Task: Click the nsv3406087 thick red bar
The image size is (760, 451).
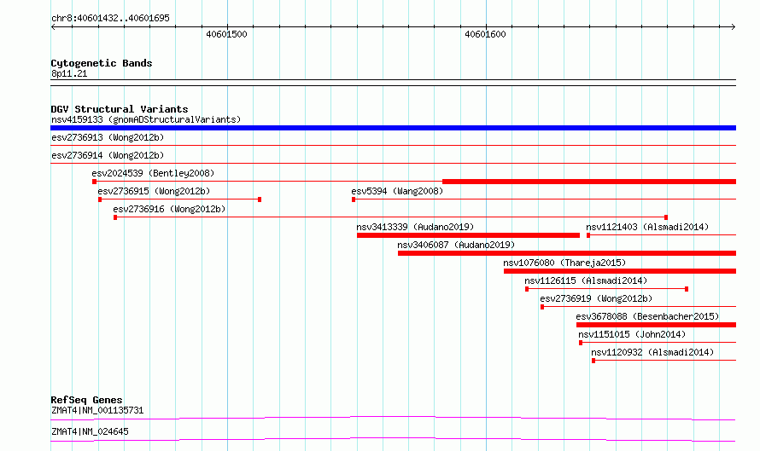Action: click(x=567, y=253)
